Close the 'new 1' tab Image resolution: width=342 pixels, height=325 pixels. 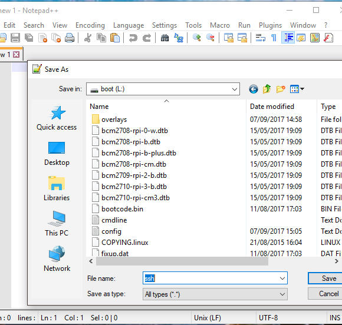[x=17, y=54]
